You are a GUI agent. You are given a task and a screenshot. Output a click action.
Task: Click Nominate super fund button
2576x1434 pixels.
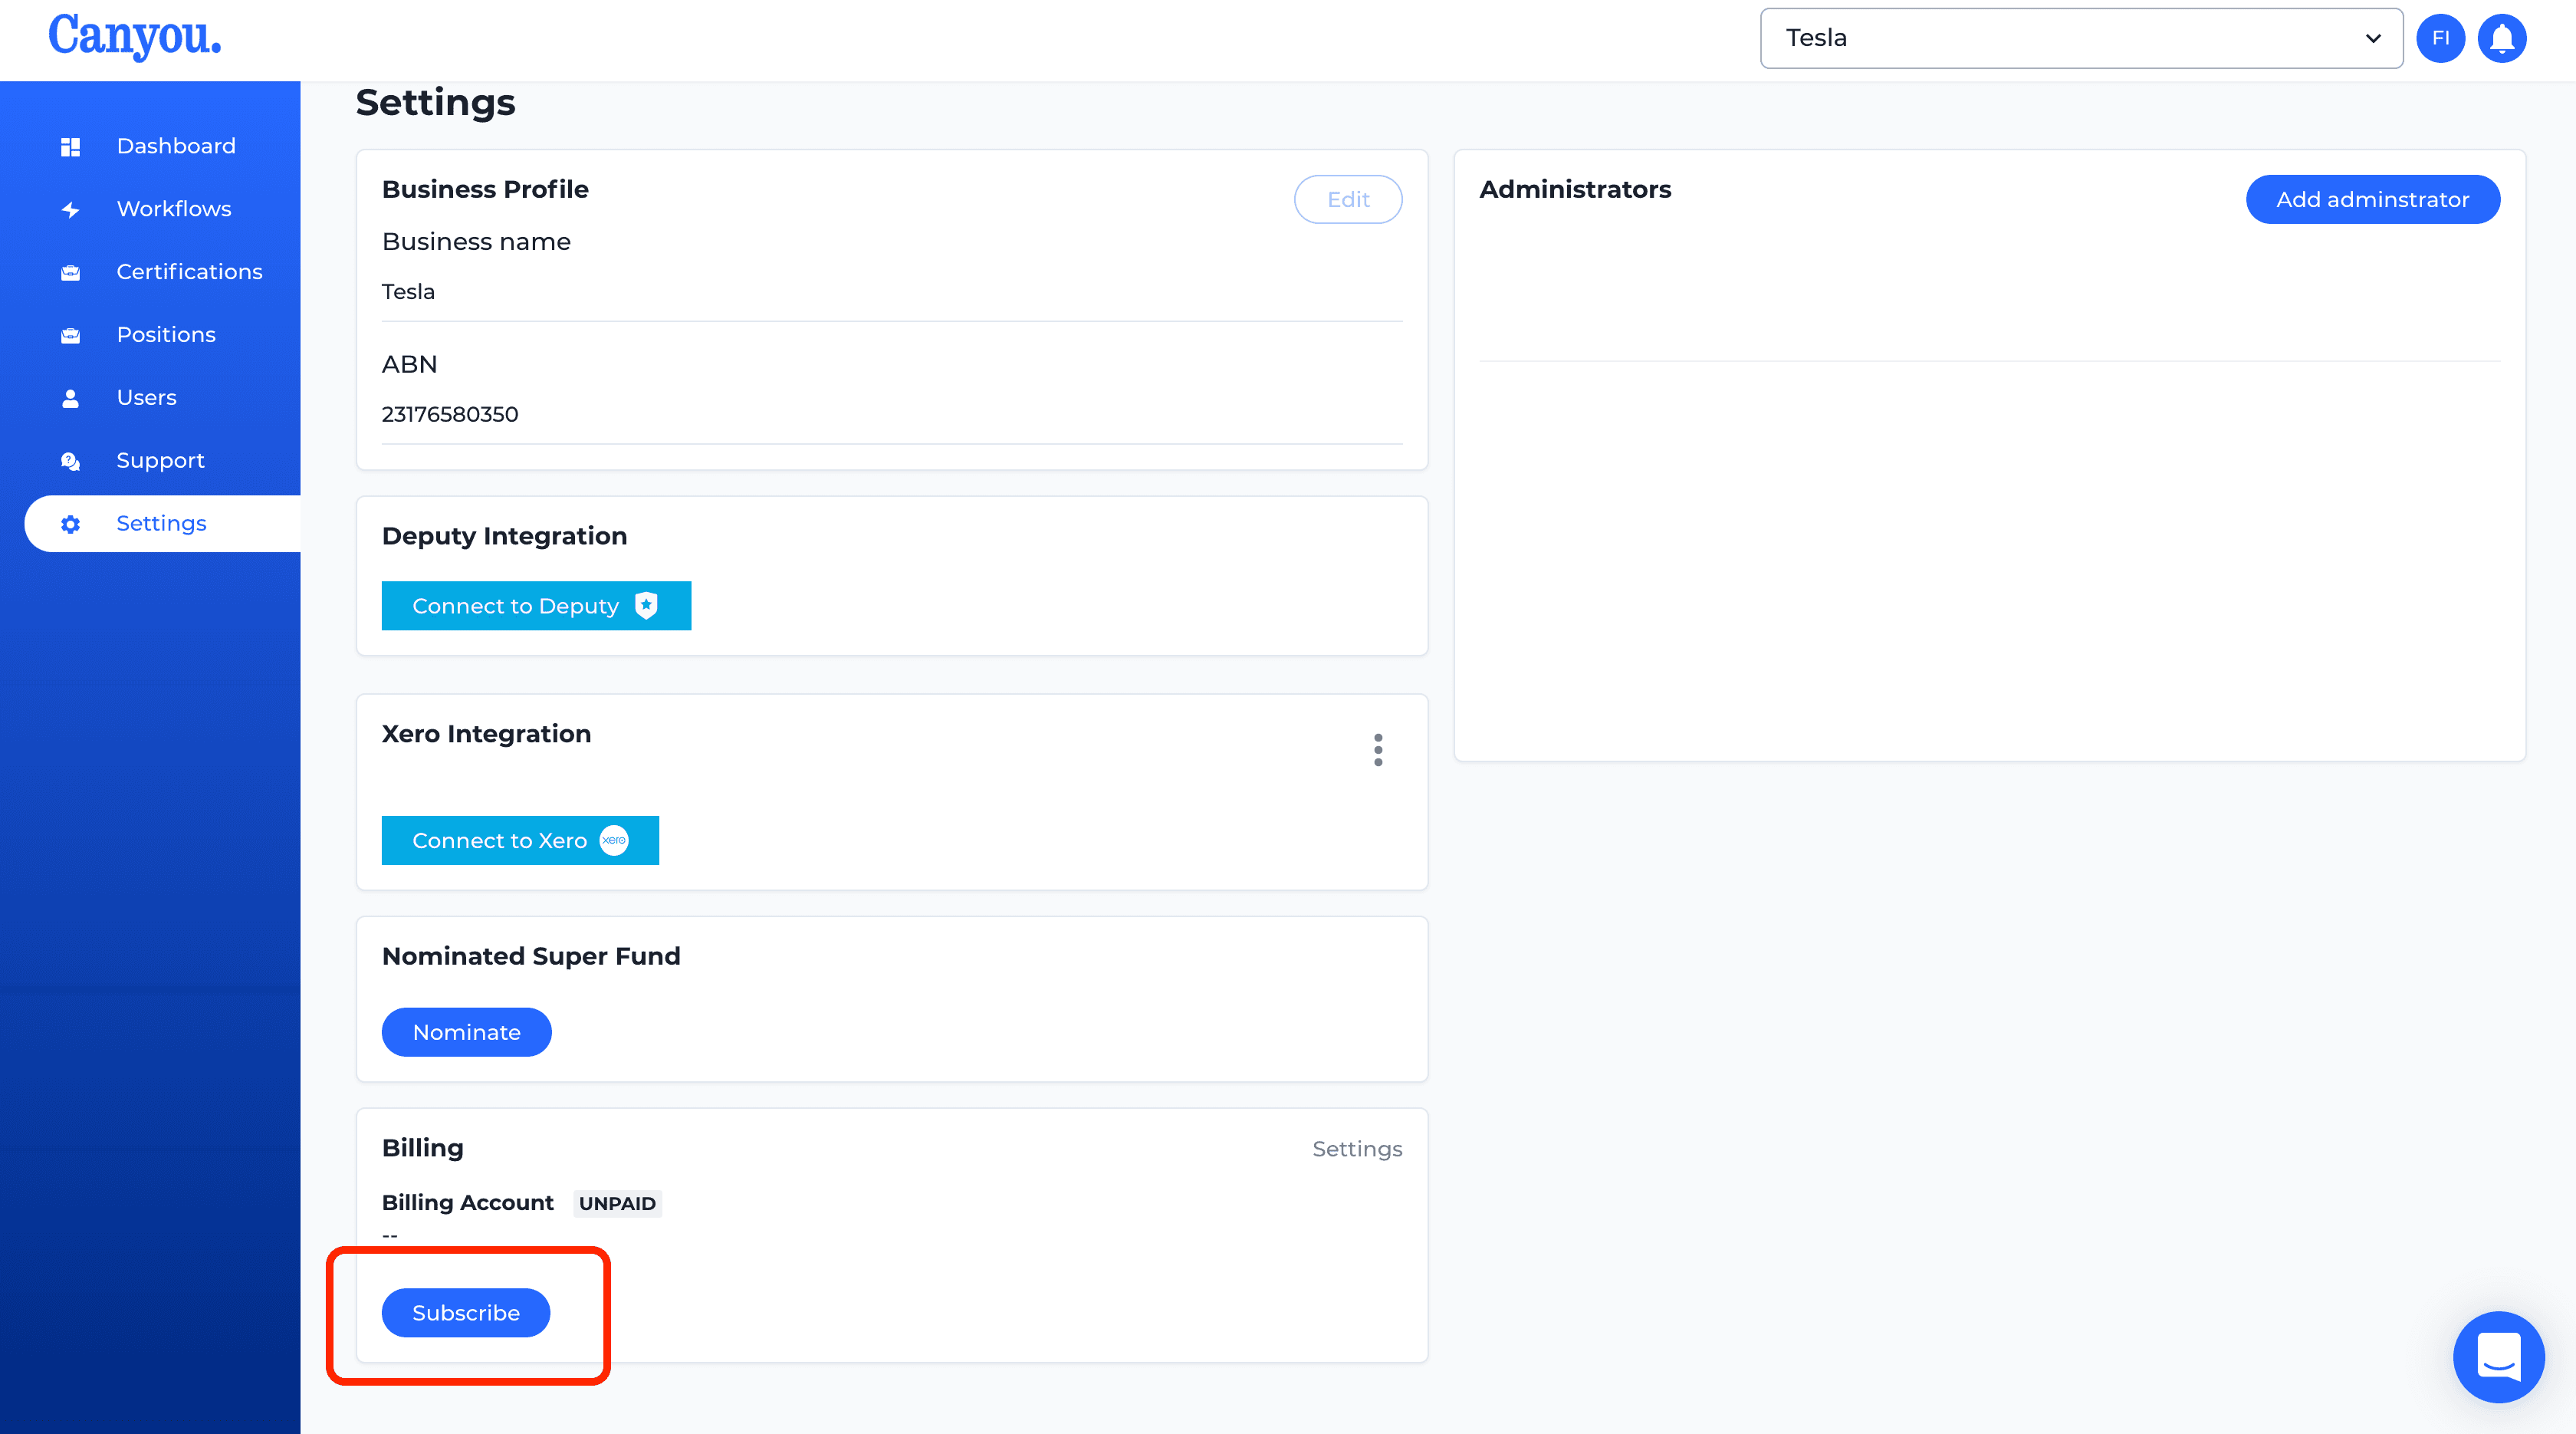tap(466, 1032)
